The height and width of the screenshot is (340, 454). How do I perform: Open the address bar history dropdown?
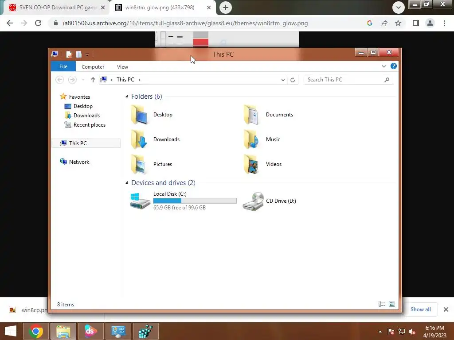click(283, 80)
